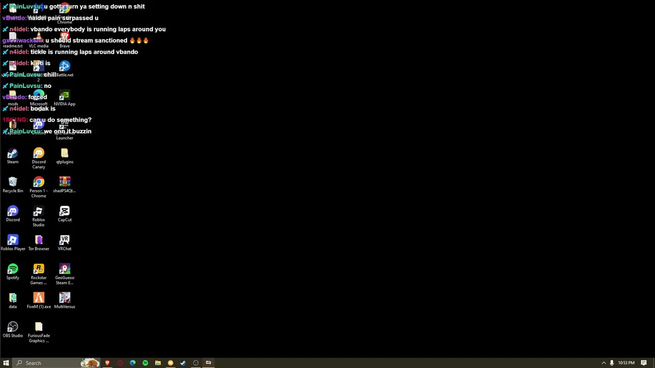The height and width of the screenshot is (368, 655).
Task: Switch to Discord Canary on the taskbar
Action: pos(170,363)
